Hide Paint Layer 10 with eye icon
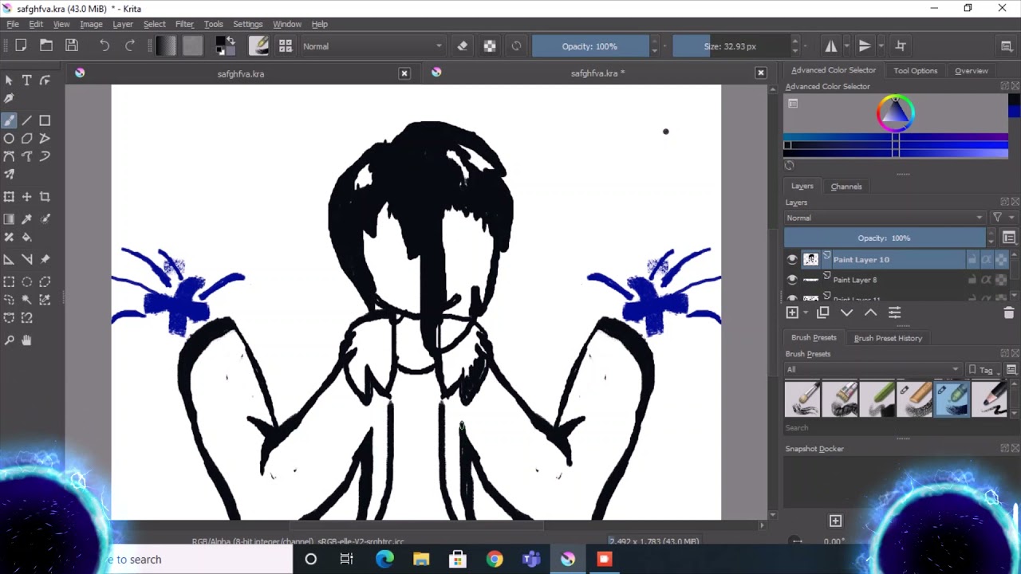The height and width of the screenshot is (574, 1021). pos(792,259)
